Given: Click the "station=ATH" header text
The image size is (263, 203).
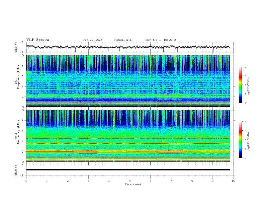Looking at the screenshot, I should [x=123, y=40].
